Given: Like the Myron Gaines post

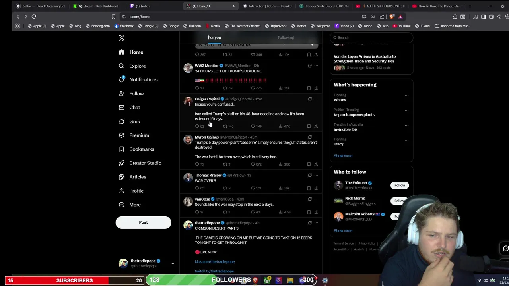Looking at the screenshot, I should pyautogui.click(x=256, y=164).
